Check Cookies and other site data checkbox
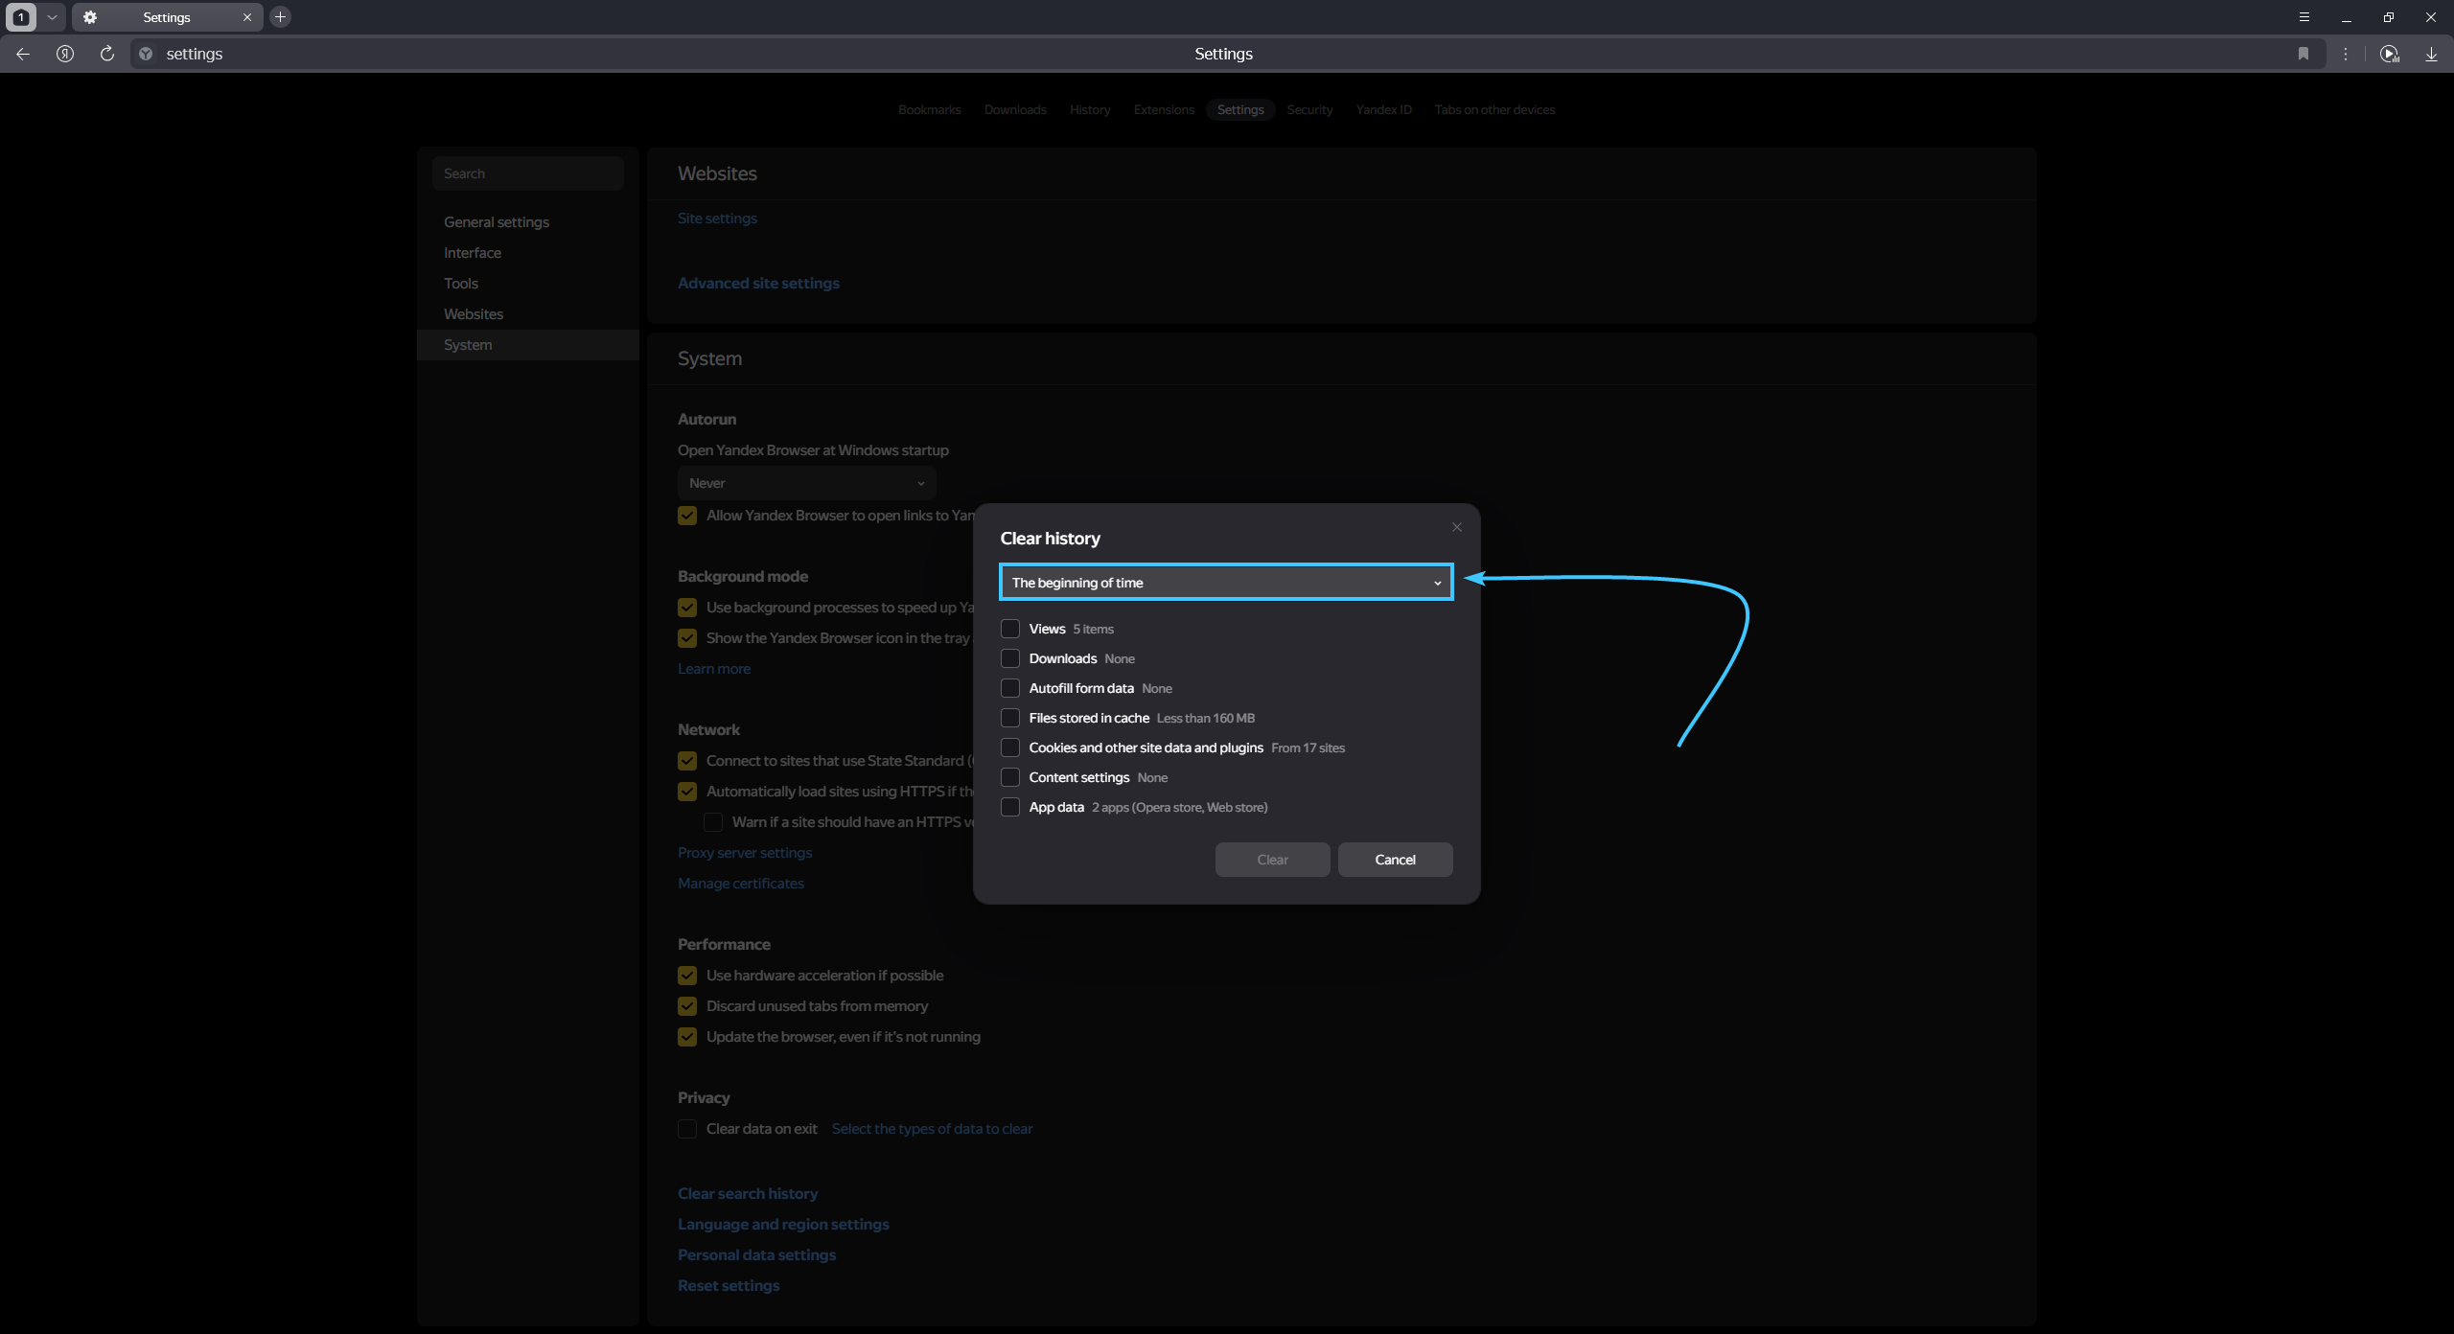 [x=1010, y=747]
